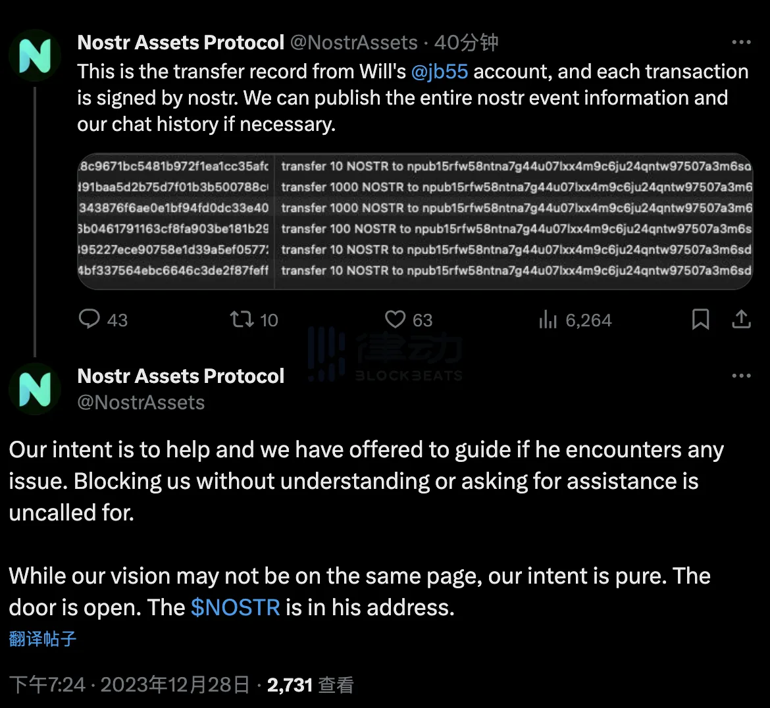Click the @NostrAssets handle under second tweet name
The width and height of the screenshot is (770, 708).
[141, 402]
